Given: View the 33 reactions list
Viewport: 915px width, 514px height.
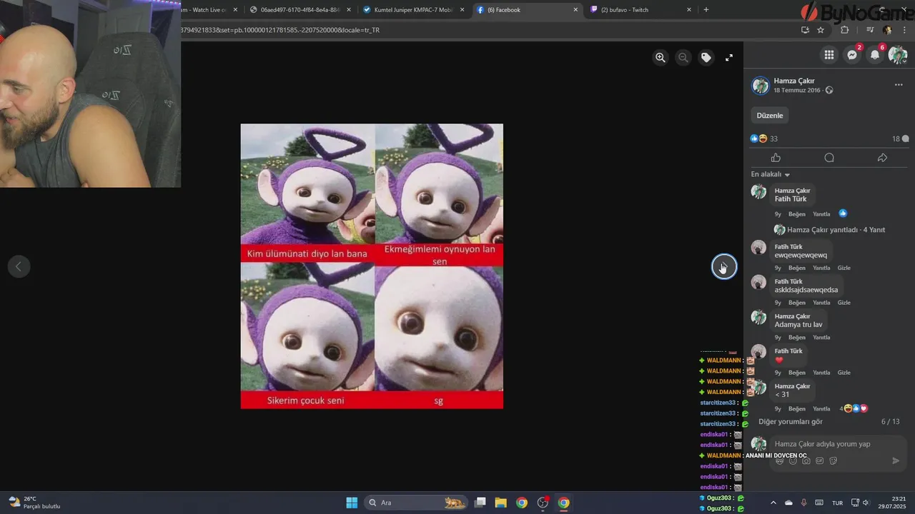Looking at the screenshot, I should pyautogui.click(x=764, y=138).
